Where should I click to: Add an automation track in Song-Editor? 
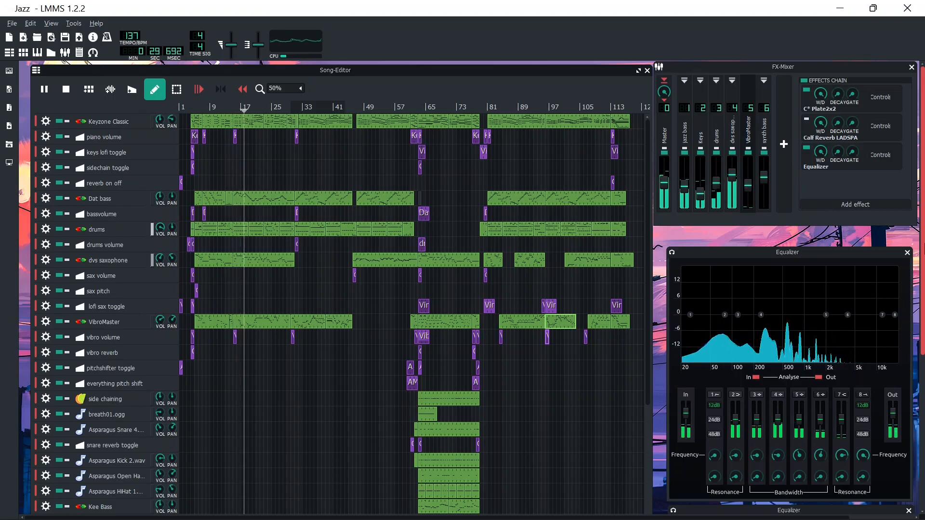(x=132, y=89)
